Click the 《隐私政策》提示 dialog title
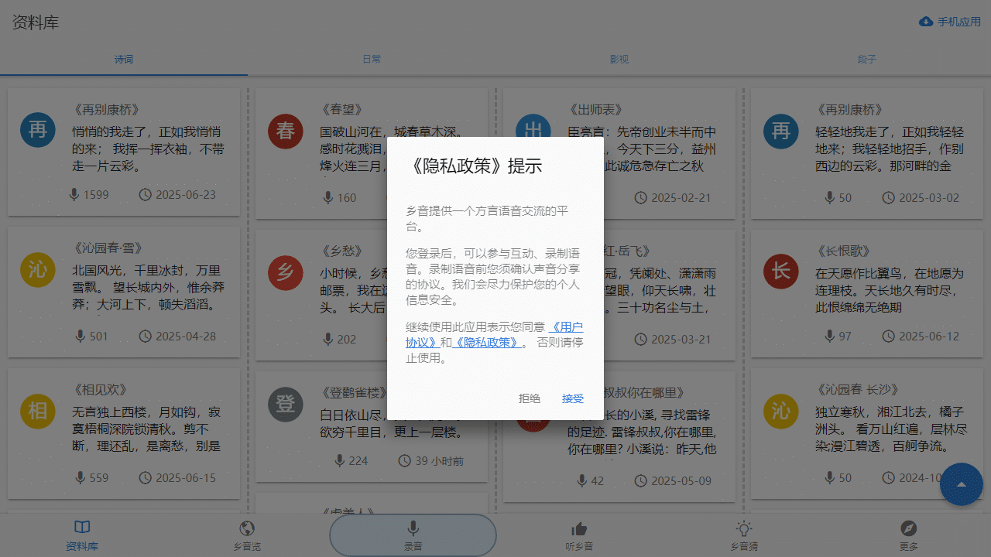Viewport: 991px width, 557px height. coord(474,166)
